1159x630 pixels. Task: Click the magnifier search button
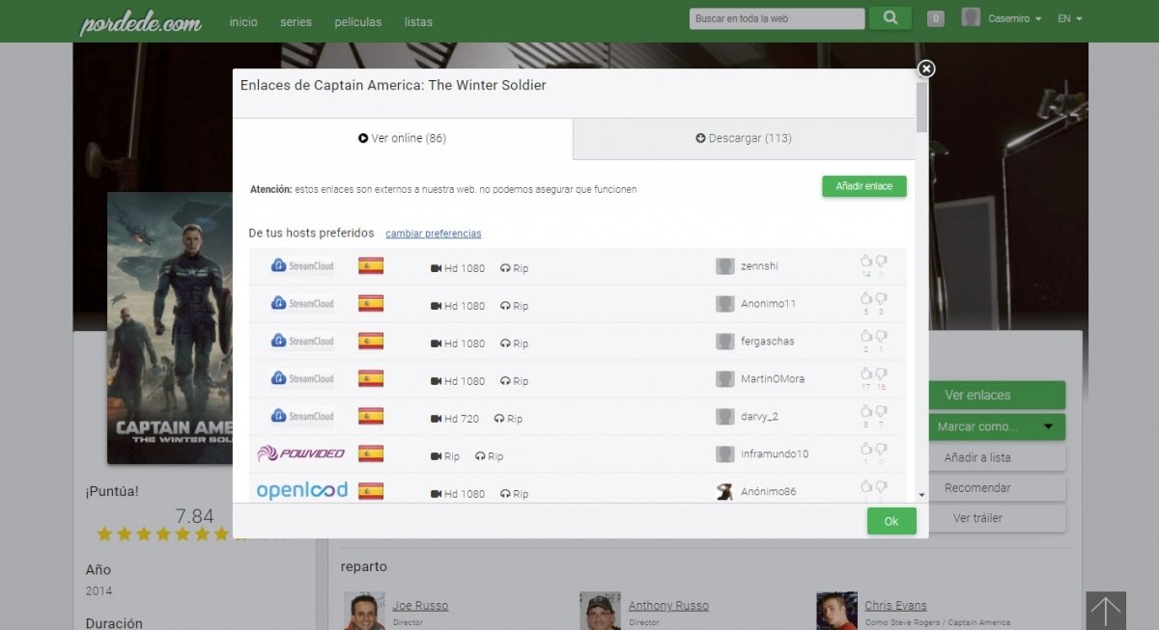[x=890, y=18]
